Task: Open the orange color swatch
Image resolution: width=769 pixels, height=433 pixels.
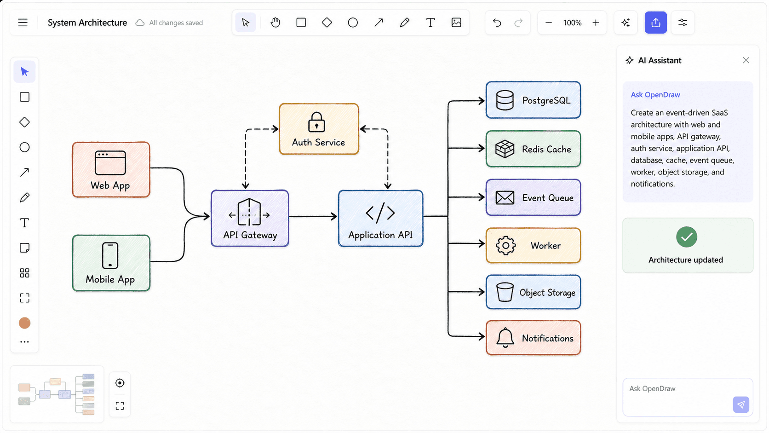Action: pos(25,323)
